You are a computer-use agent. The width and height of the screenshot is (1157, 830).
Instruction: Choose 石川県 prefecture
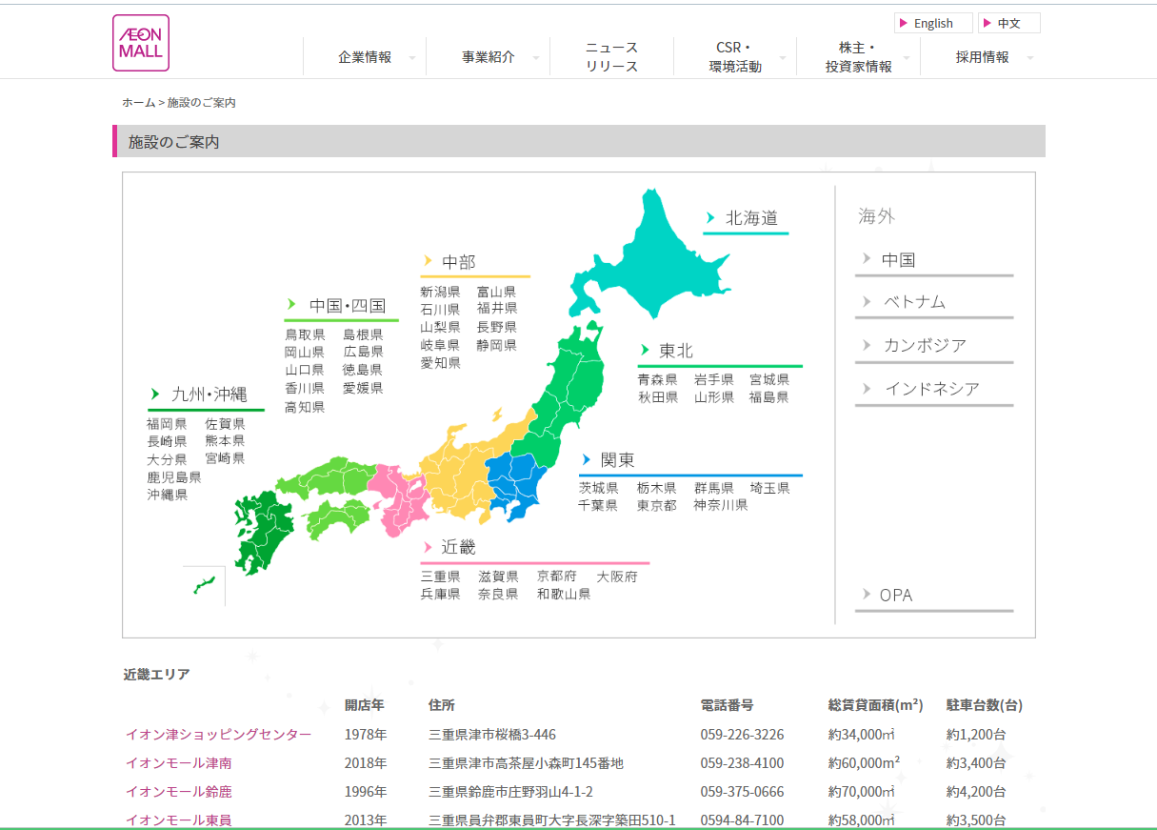click(x=440, y=310)
